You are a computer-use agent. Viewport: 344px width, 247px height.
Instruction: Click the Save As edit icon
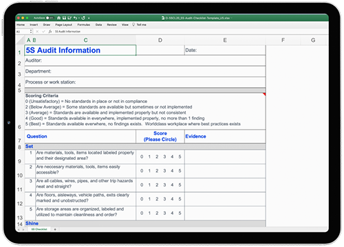[x=69, y=18]
